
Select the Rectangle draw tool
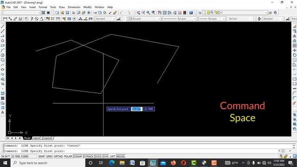(3, 45)
